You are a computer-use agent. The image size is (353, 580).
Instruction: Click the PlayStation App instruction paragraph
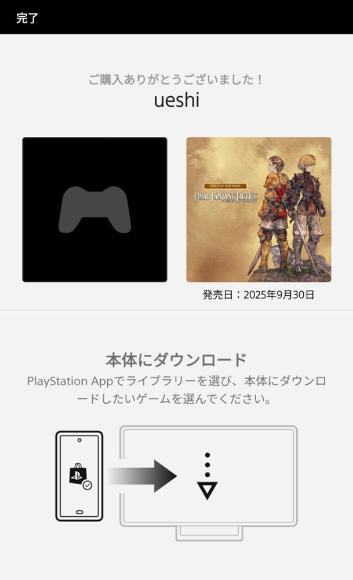tap(176, 390)
